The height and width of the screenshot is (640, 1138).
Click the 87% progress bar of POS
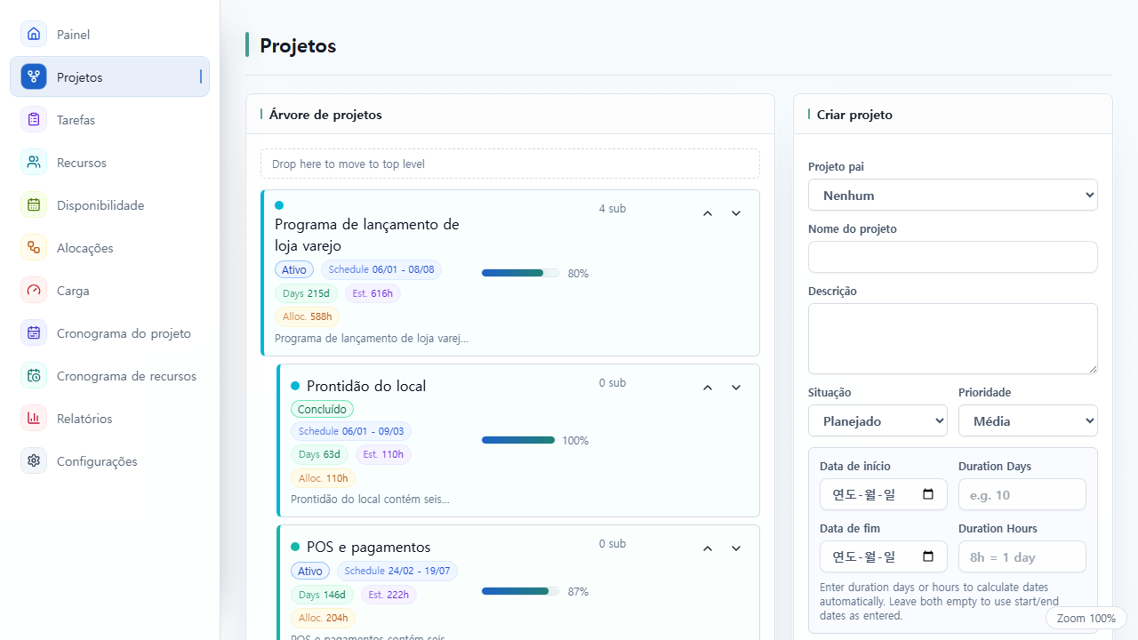click(x=520, y=591)
